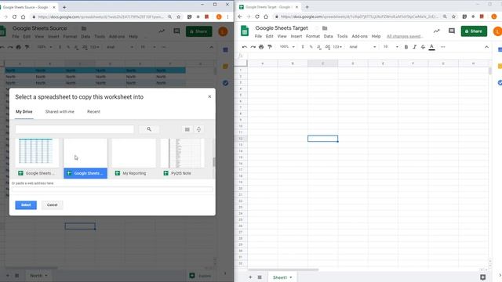Open the Data menu in Target window
The height and width of the screenshot is (282, 502).
point(328,37)
